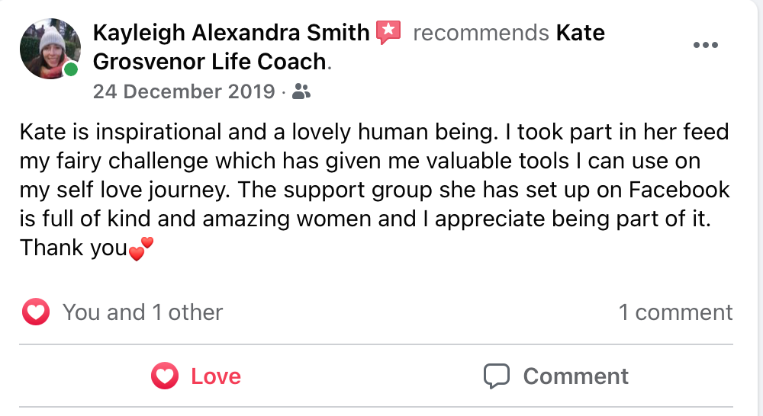Click the "Thank you" text in the review
The image size is (763, 416).
(x=72, y=248)
